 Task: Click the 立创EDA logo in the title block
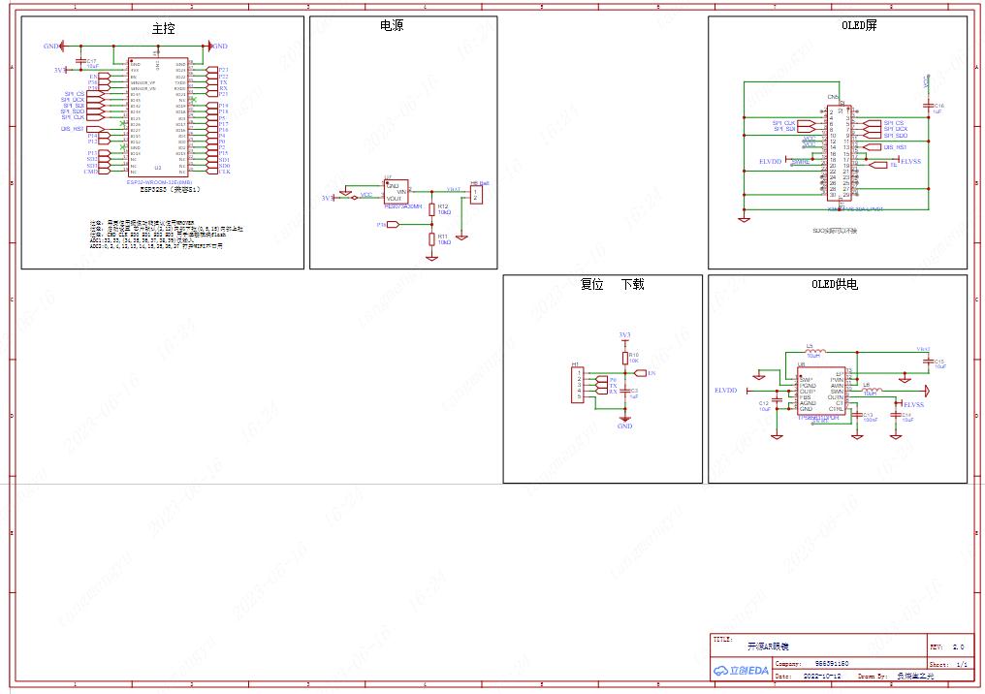[x=742, y=671]
